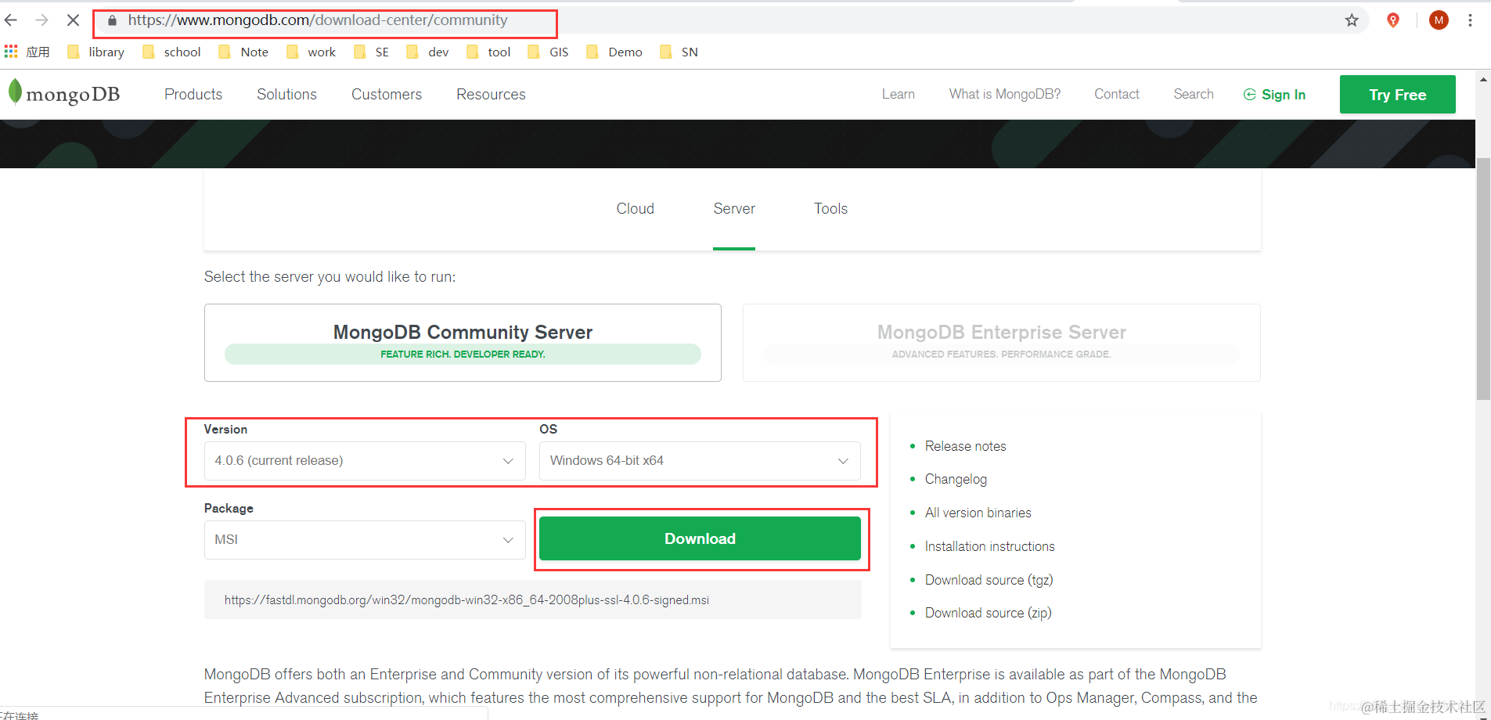Open the tool bookmark folder

(x=488, y=52)
